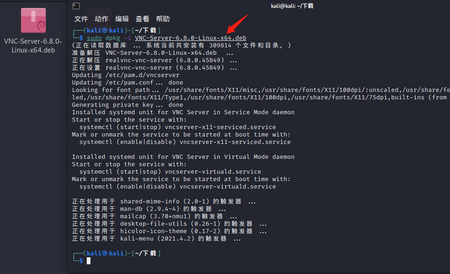Click the mailcap (3.70+nmu1) trigger line

click(154, 216)
